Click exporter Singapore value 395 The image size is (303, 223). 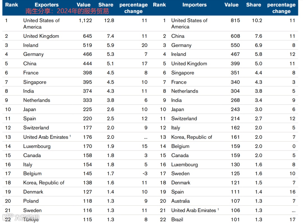[x=87, y=82]
